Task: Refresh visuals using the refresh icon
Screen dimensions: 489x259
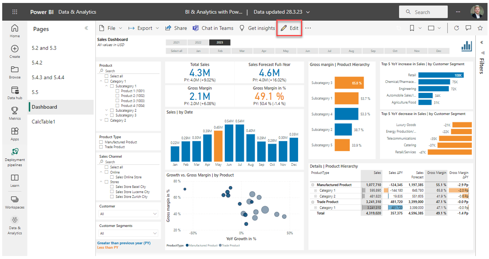Action: point(456,28)
